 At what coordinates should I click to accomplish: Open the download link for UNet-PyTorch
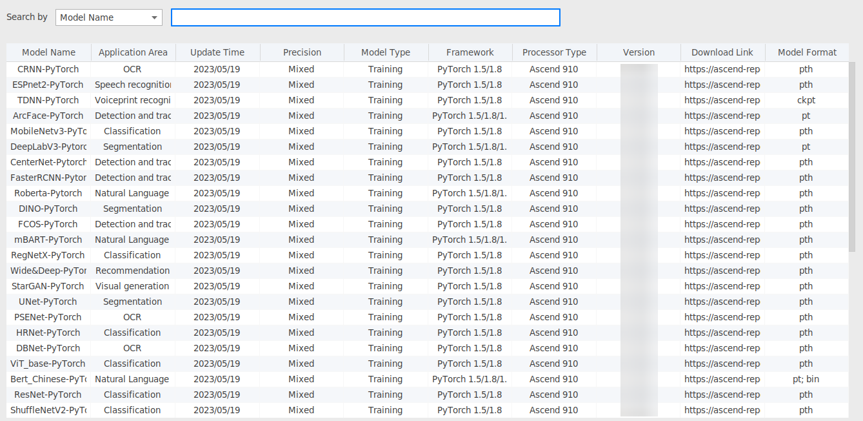click(x=722, y=302)
